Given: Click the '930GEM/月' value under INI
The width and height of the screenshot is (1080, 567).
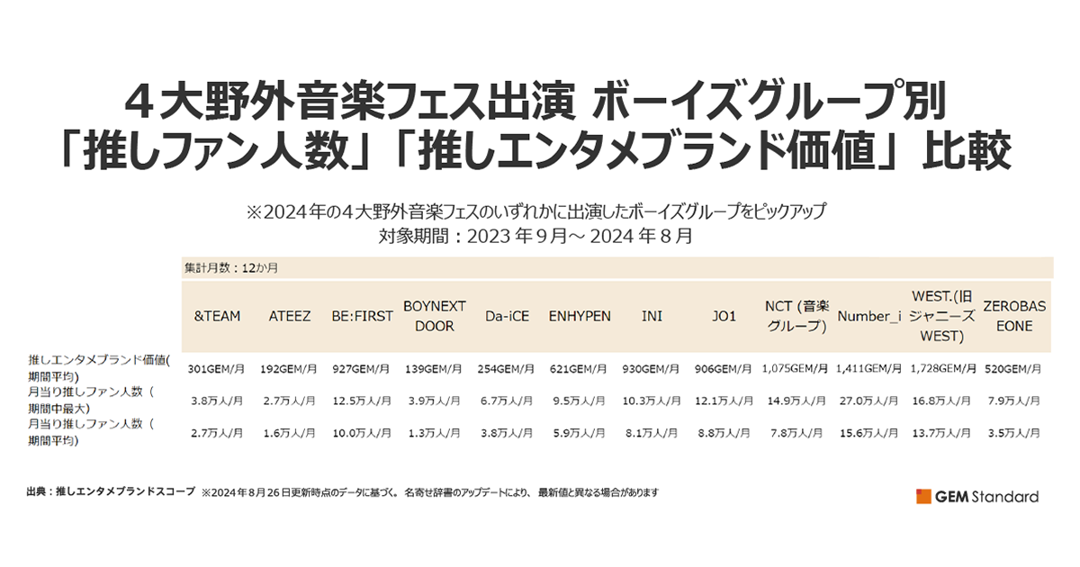Looking at the screenshot, I should pyautogui.click(x=652, y=368).
